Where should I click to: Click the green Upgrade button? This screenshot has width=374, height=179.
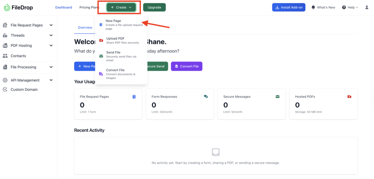coord(154,7)
